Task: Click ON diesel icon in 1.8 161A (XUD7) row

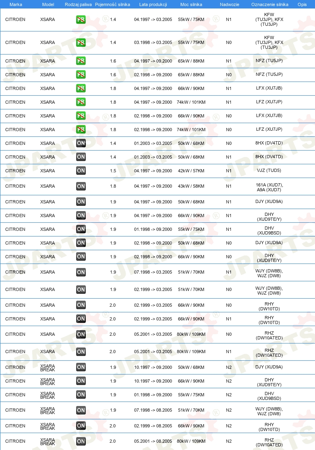Action: [x=81, y=186]
